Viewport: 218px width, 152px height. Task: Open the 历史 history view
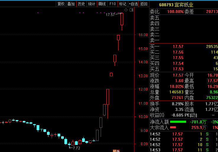click(81, 4)
